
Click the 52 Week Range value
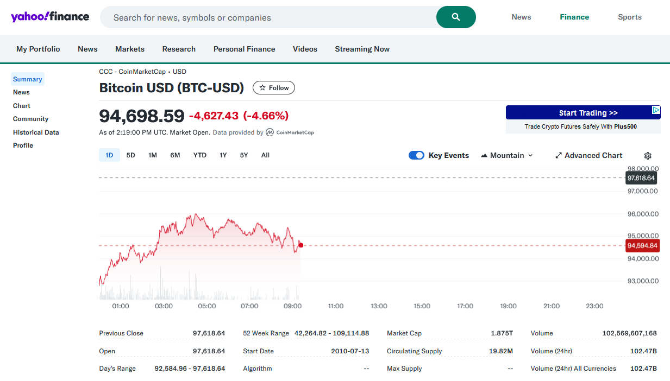point(331,333)
